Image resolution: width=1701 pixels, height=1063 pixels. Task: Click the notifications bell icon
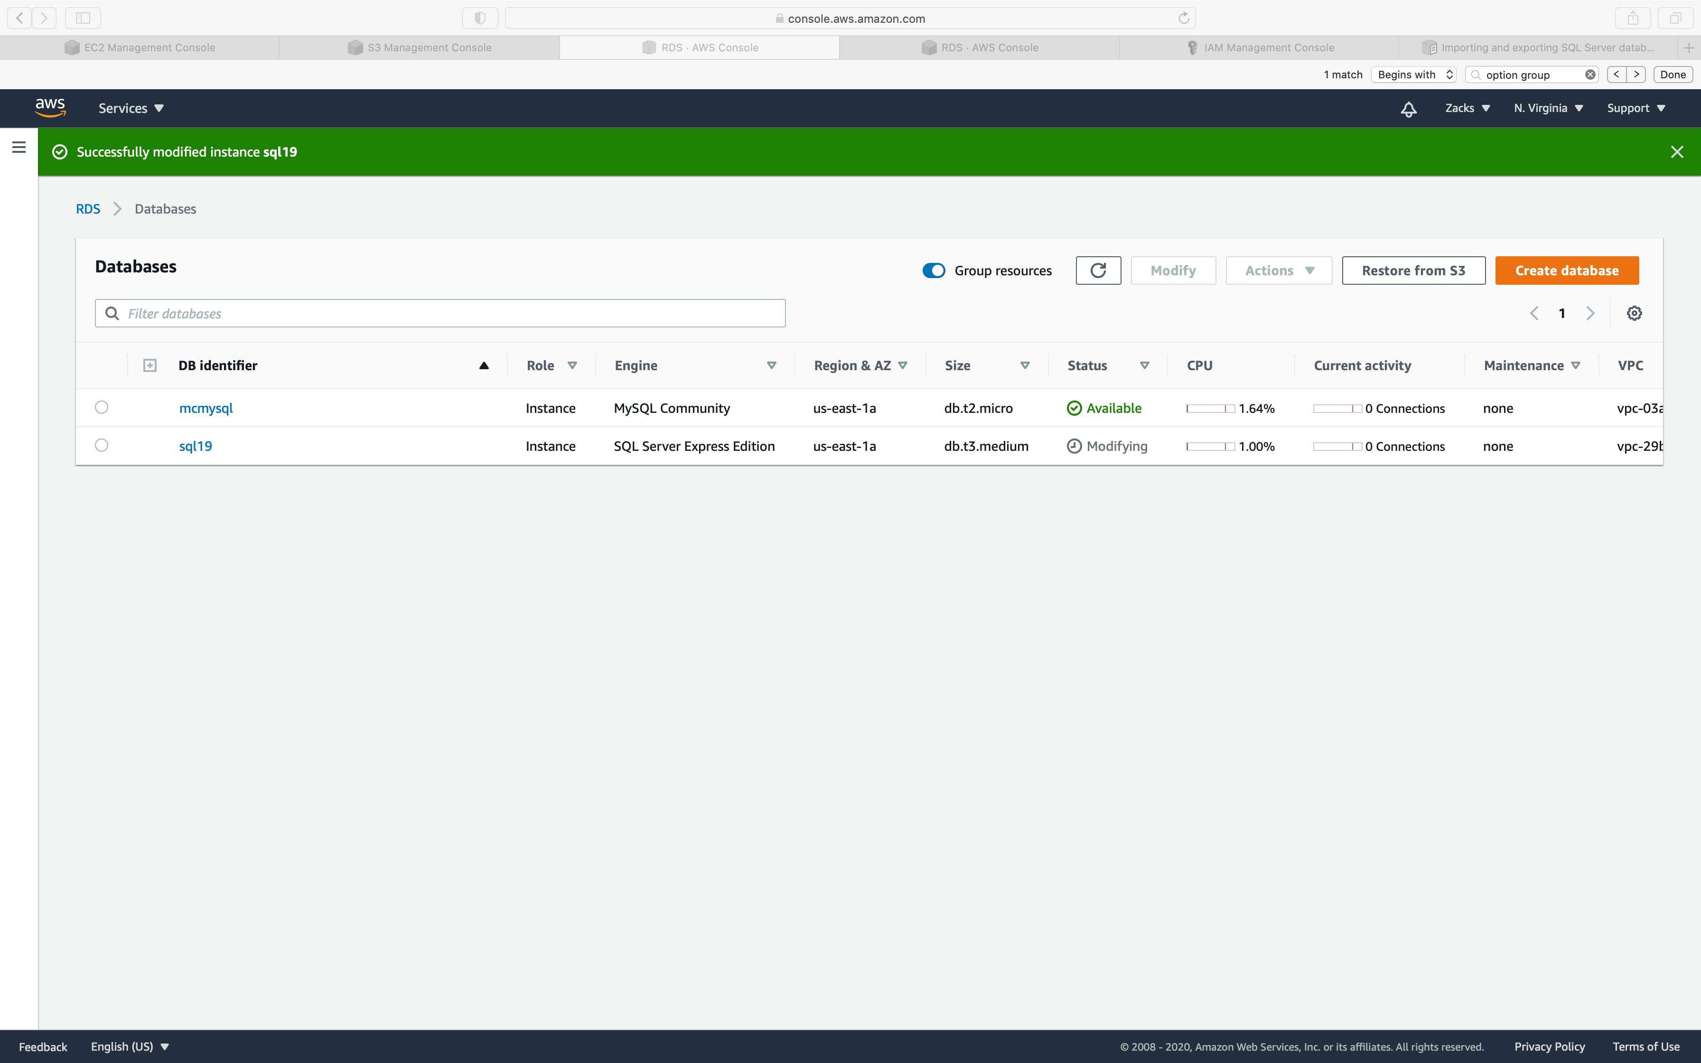pos(1408,109)
